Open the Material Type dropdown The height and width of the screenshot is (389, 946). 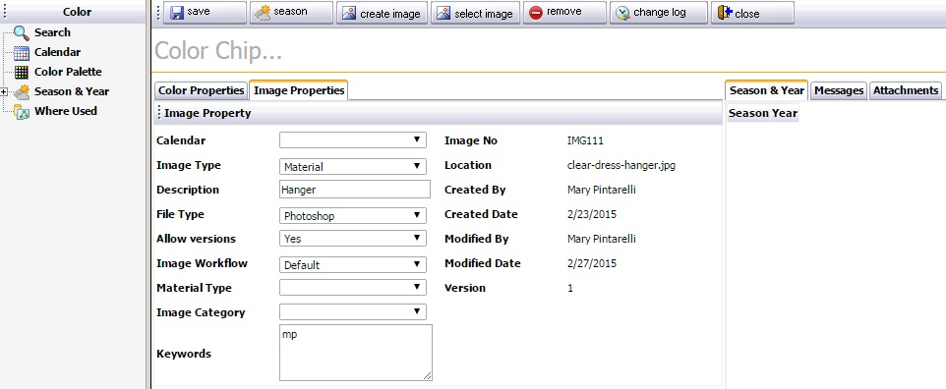pyautogui.click(x=353, y=287)
